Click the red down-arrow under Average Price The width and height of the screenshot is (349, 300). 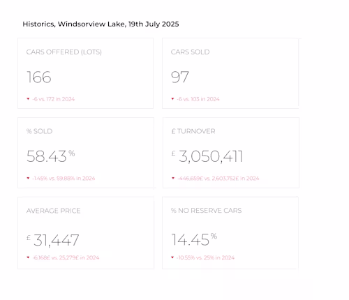point(28,257)
